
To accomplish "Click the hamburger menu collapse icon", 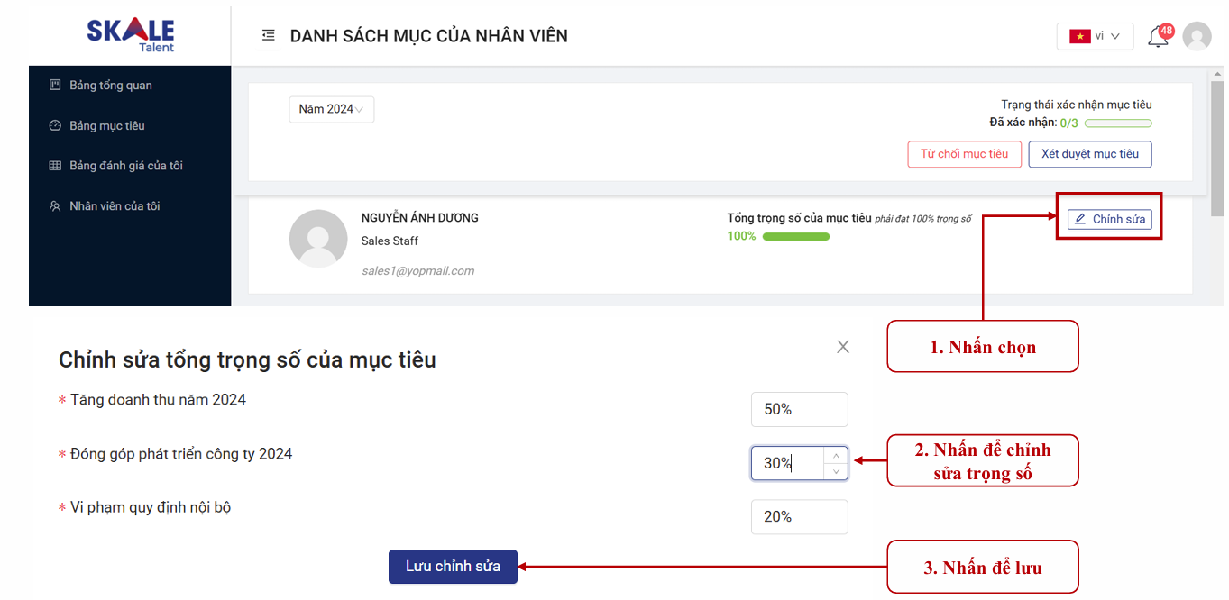I will tap(268, 36).
